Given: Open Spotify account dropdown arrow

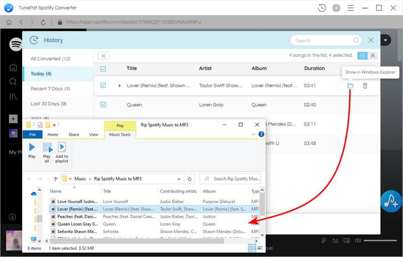Looking at the screenshot, I should (x=385, y=40).
